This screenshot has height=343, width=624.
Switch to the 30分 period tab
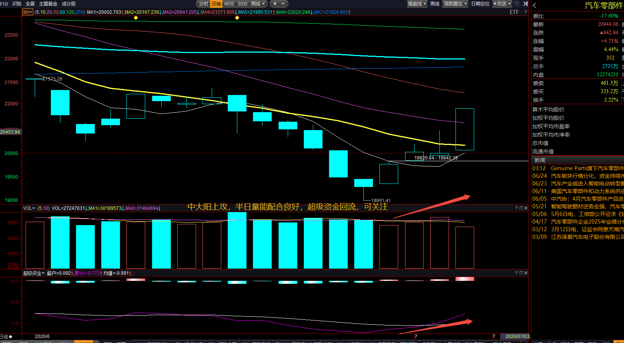click(x=243, y=4)
